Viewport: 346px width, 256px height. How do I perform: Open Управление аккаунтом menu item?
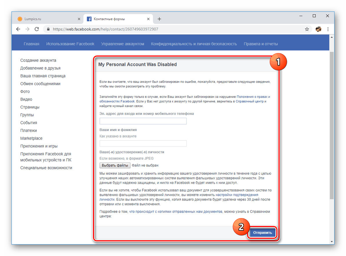tap(122, 44)
